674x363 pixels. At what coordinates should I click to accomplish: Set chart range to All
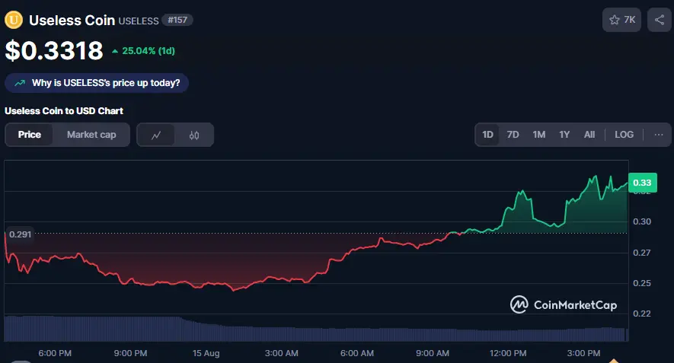589,135
